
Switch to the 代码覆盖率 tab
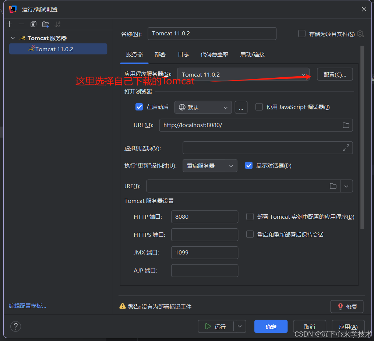point(215,55)
